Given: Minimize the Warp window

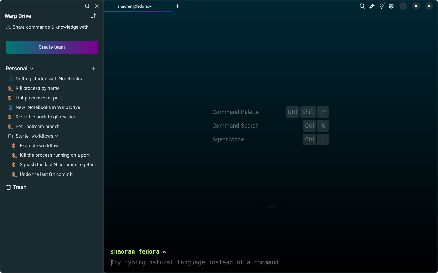Looking at the screenshot, I should coord(403,6).
